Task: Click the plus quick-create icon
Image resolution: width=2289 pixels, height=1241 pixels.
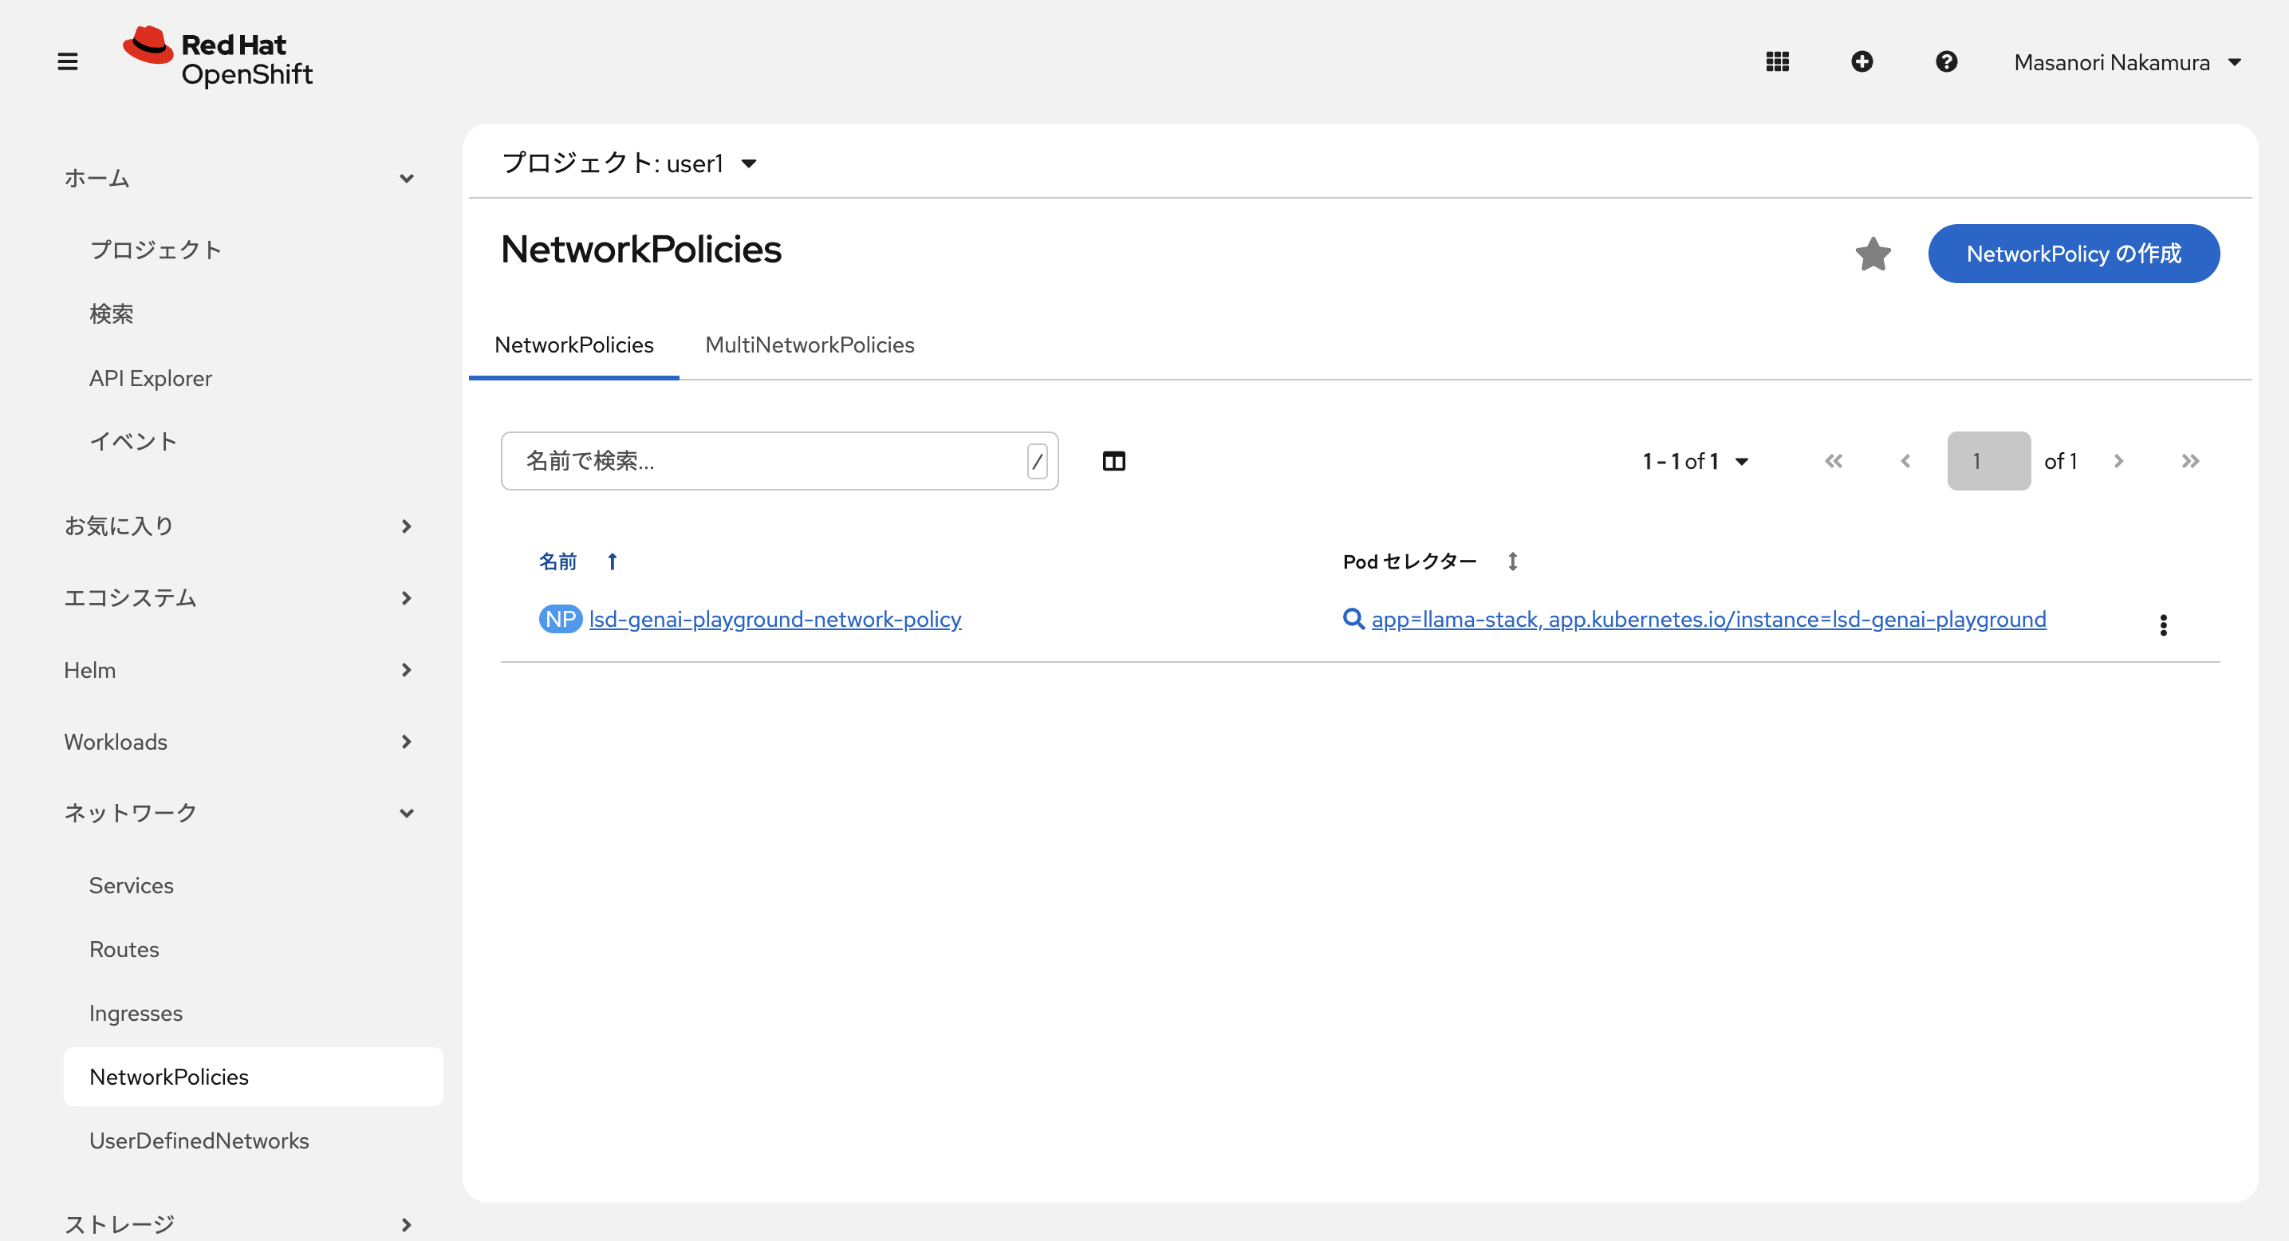Action: point(1862,61)
